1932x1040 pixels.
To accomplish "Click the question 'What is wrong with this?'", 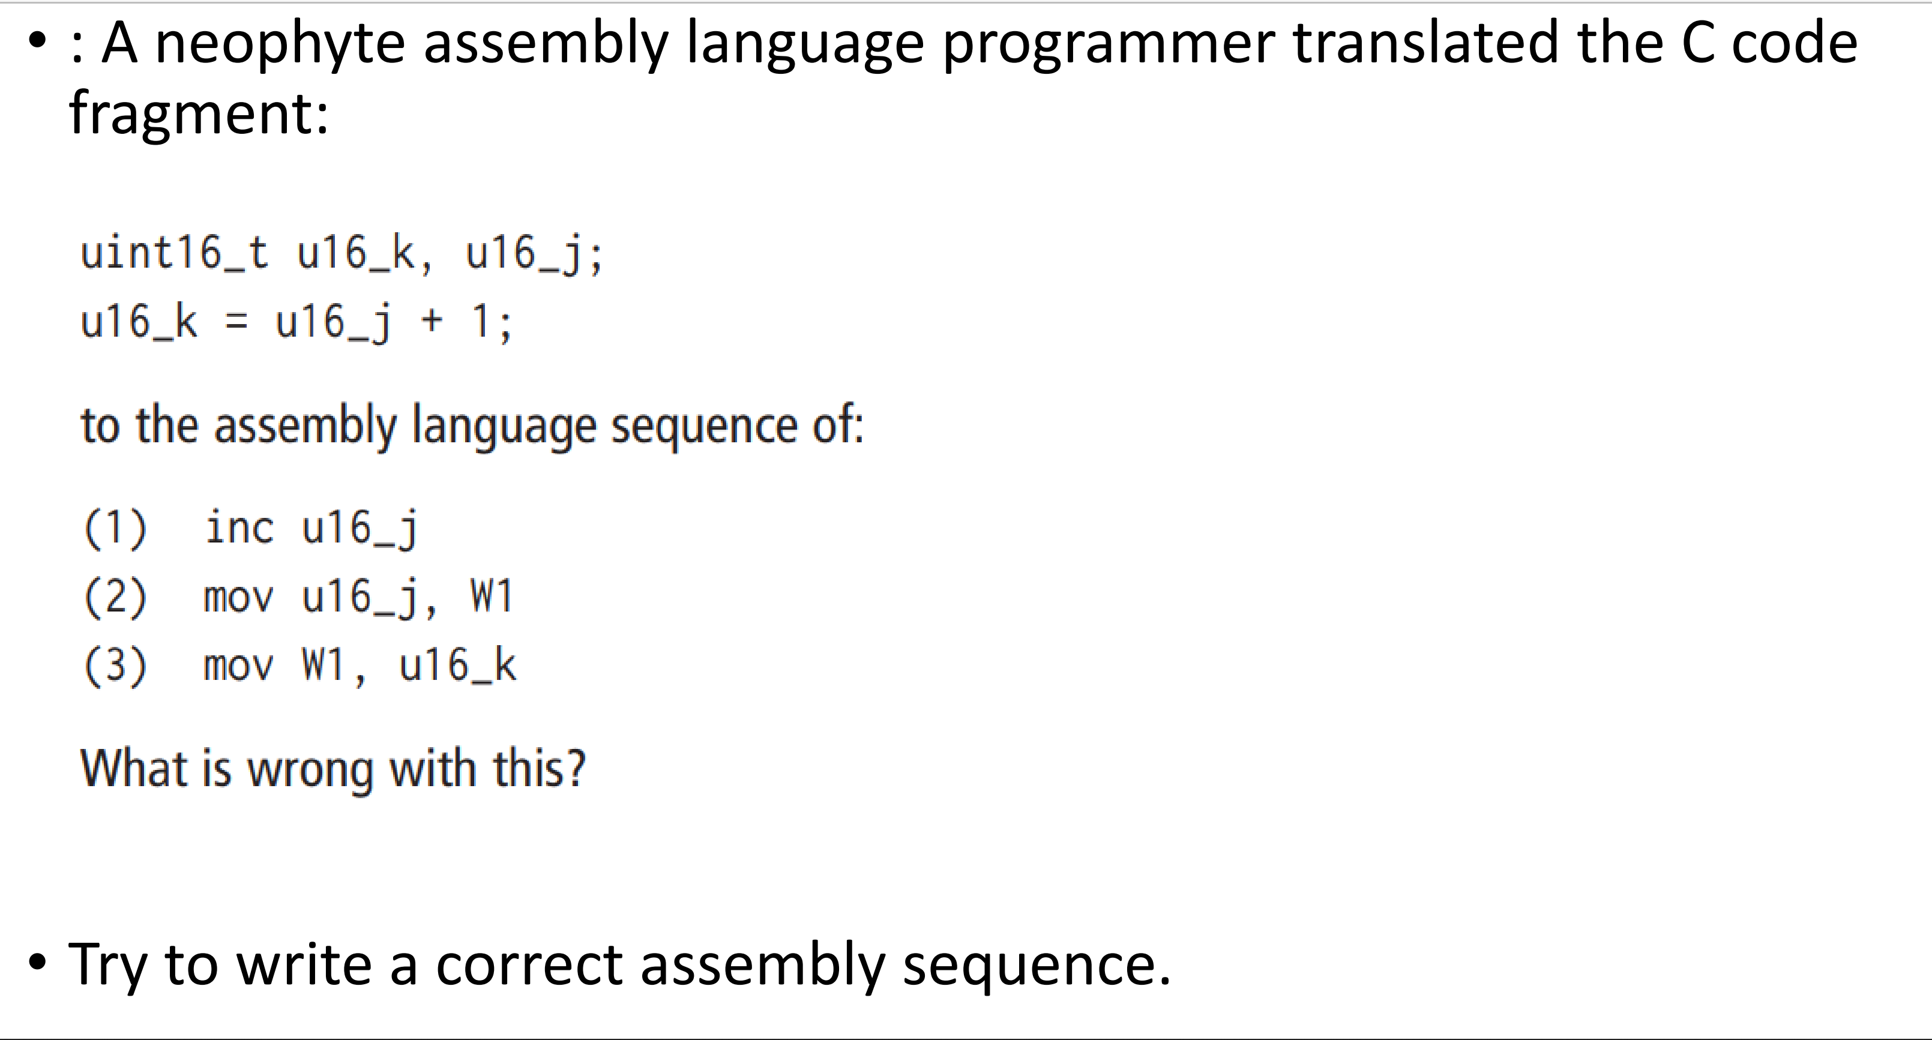I will [x=333, y=769].
